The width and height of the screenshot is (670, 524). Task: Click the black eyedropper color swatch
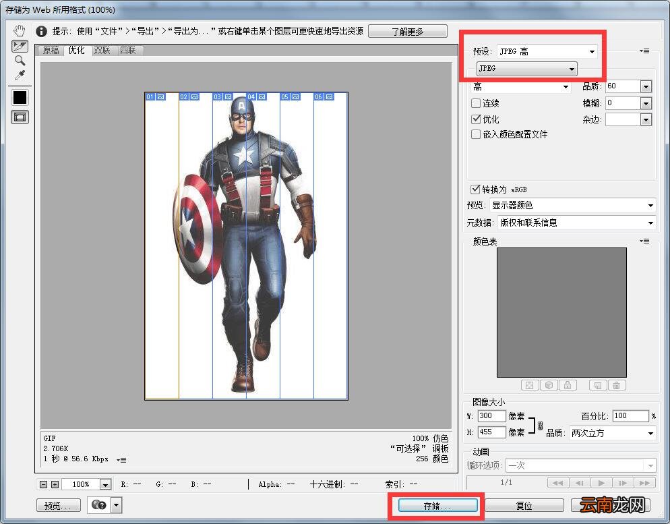20,97
